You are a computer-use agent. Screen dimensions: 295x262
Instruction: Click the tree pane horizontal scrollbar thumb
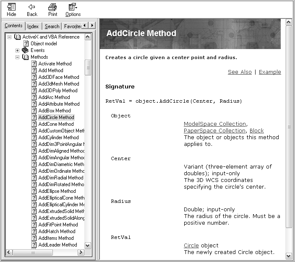click(x=33, y=252)
